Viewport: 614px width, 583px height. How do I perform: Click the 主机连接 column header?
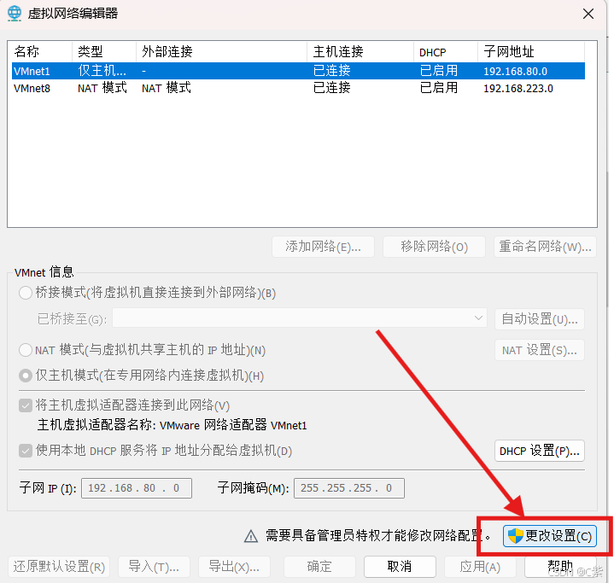360,52
